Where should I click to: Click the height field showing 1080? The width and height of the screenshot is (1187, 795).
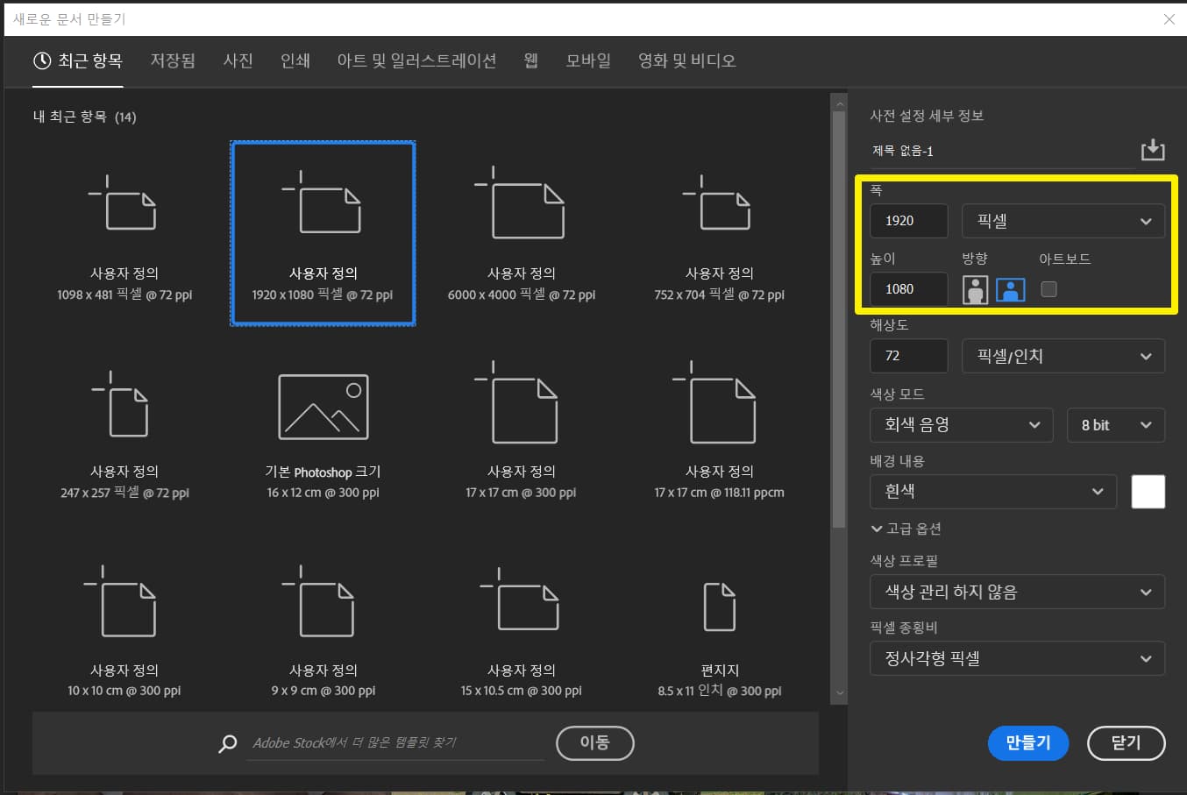tap(909, 289)
